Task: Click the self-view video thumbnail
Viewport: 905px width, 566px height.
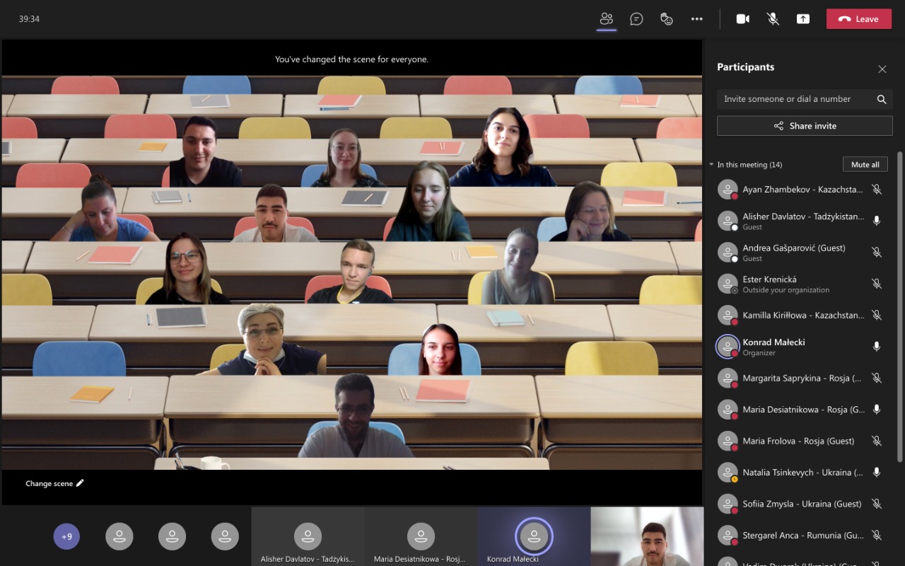Action: (x=647, y=536)
